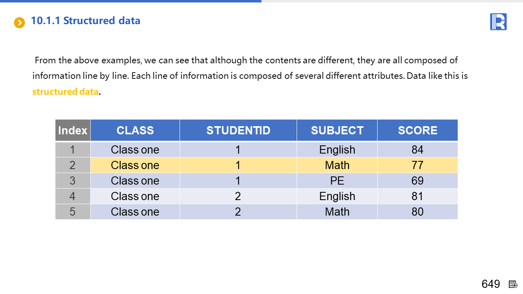This screenshot has width=523, height=294.
Task: Click index cell number 4
Action: click(73, 196)
